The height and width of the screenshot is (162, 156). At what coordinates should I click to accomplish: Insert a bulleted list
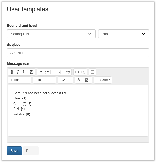47,72
